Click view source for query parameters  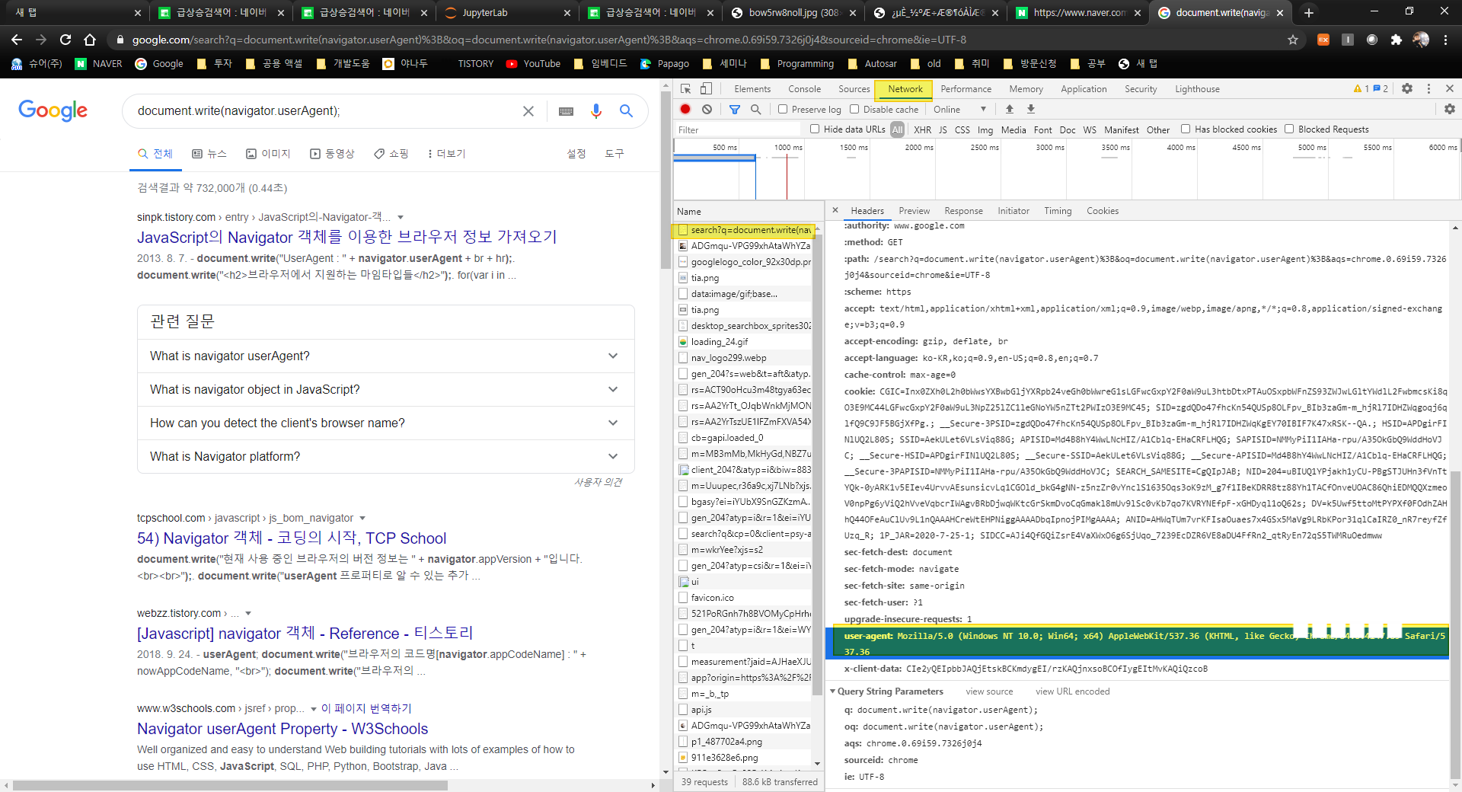[x=989, y=691]
